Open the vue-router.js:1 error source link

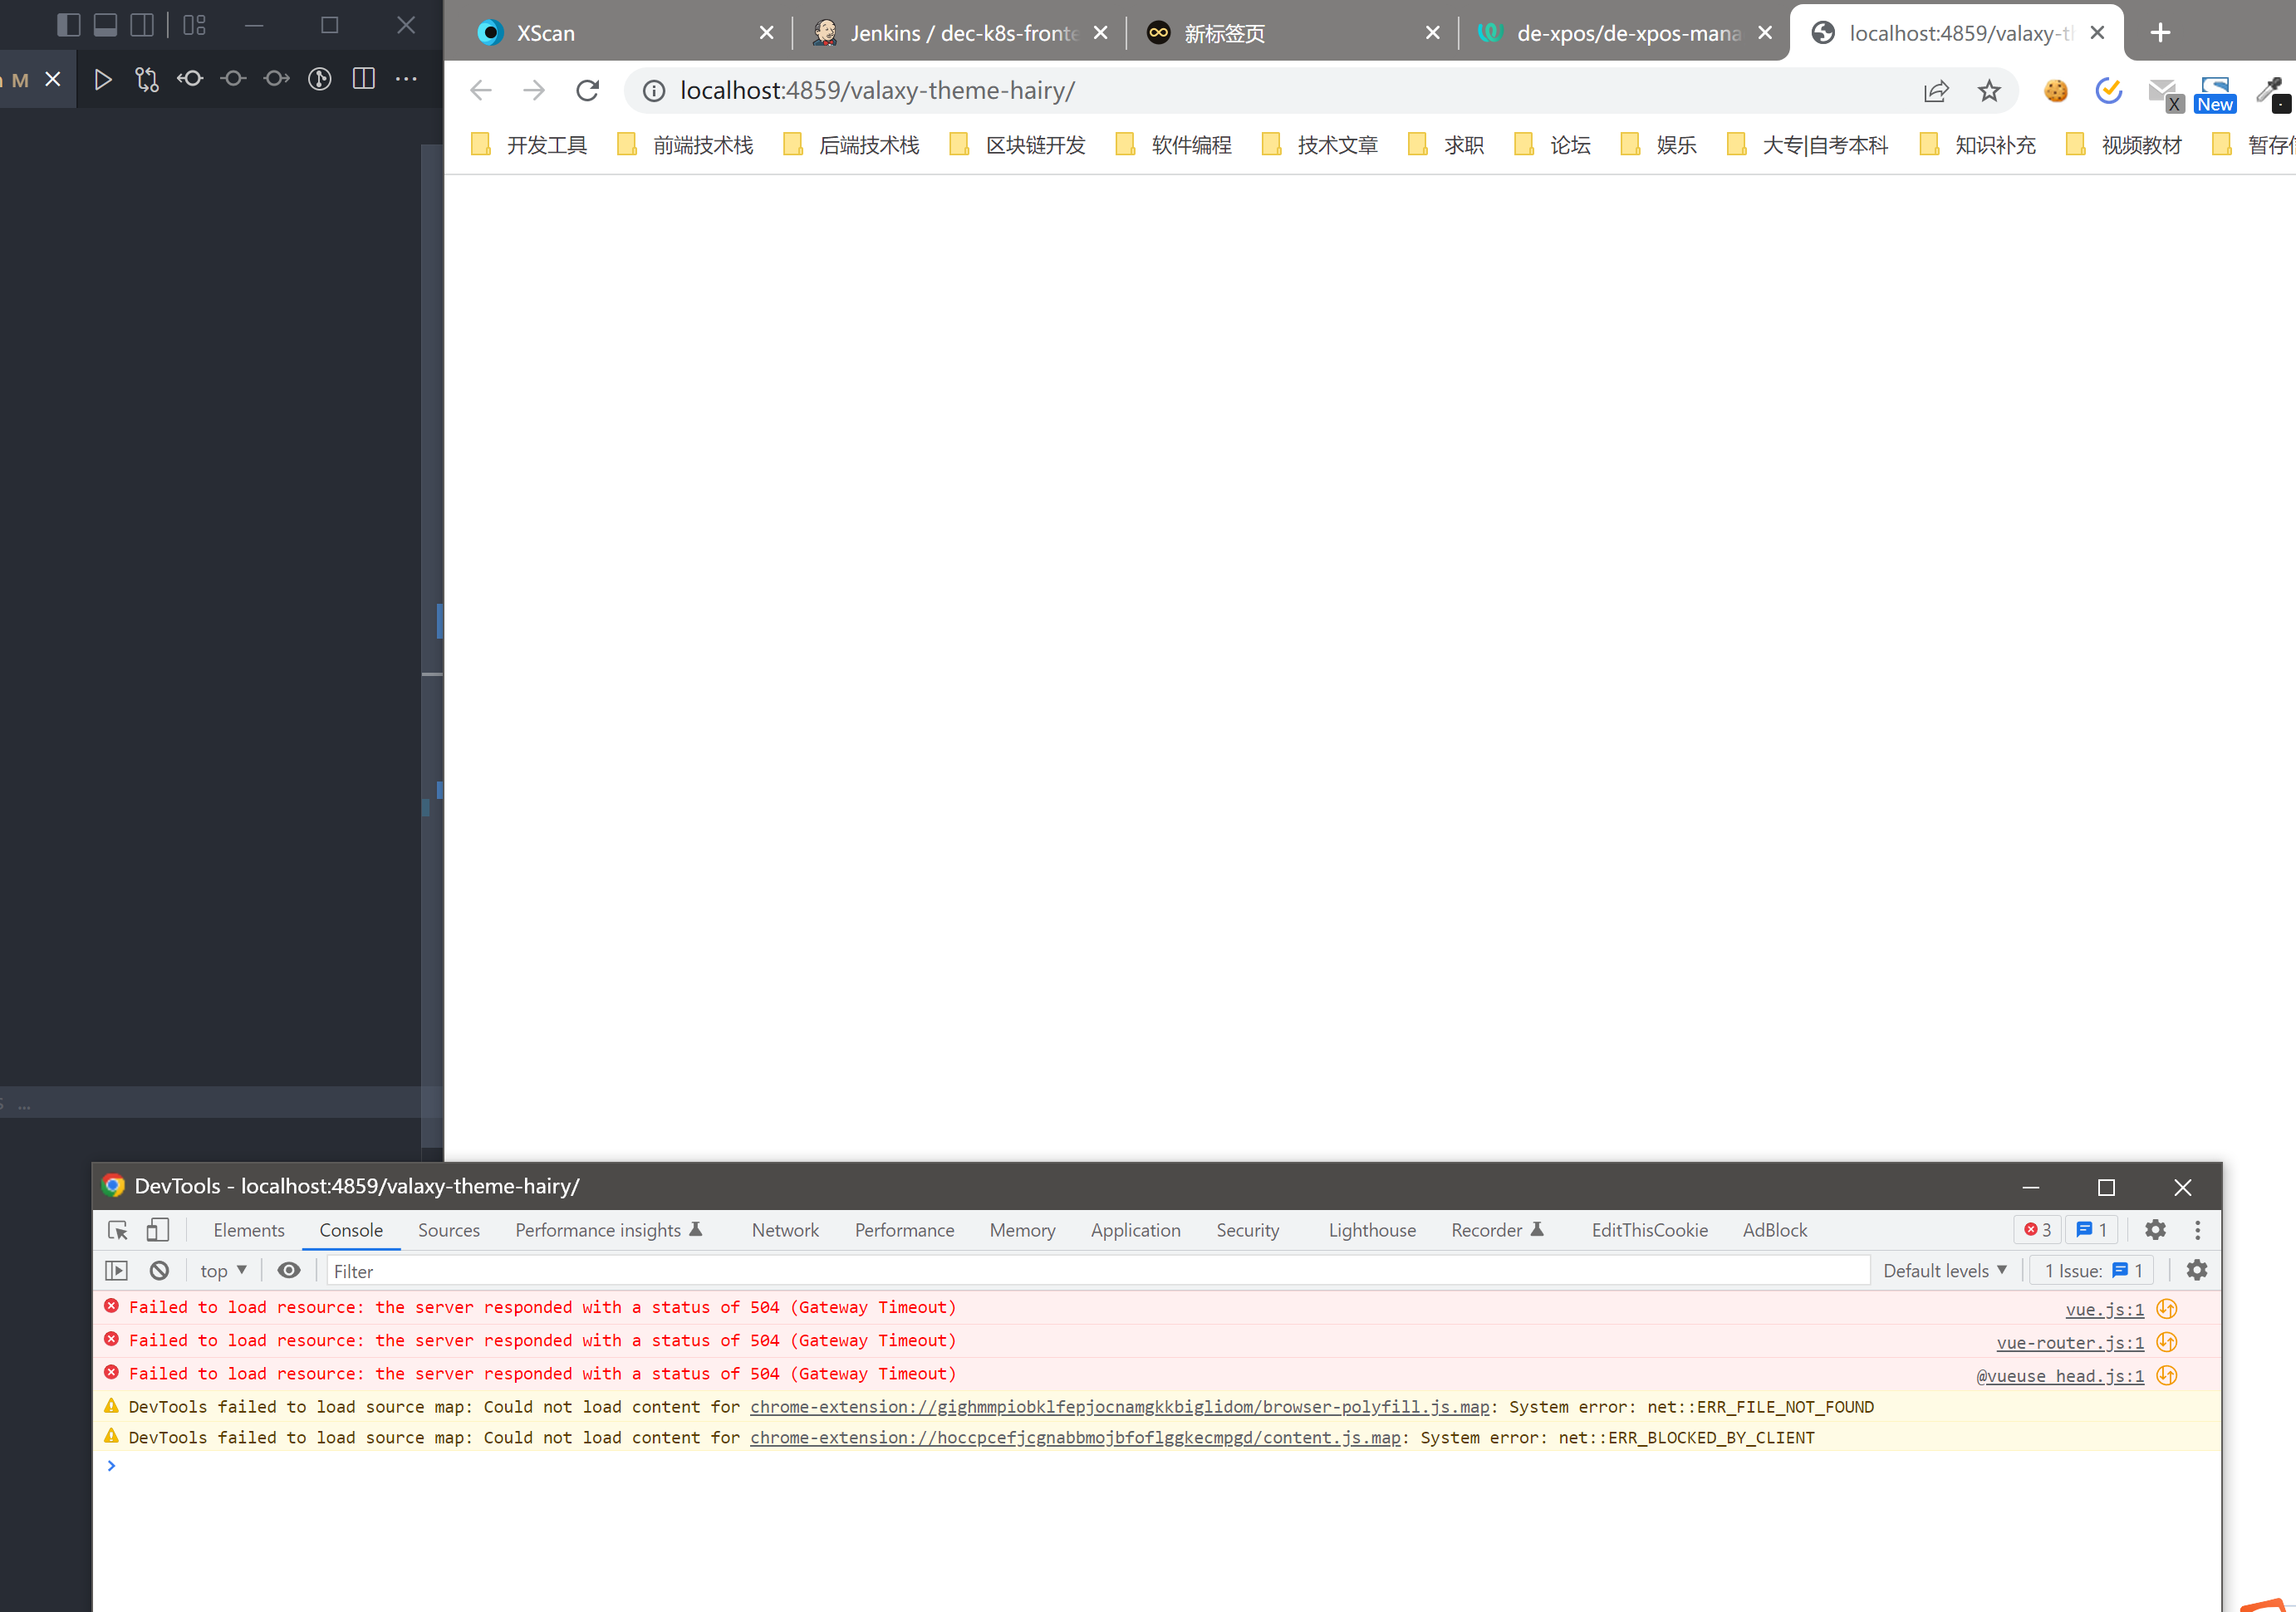2068,1342
